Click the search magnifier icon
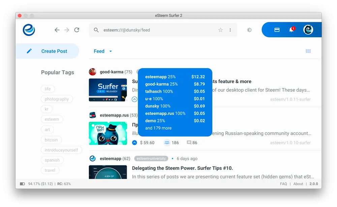 (x=96, y=30)
